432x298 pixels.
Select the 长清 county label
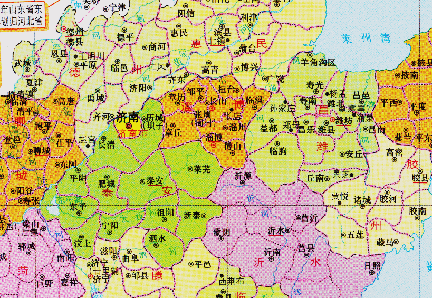click(x=107, y=145)
